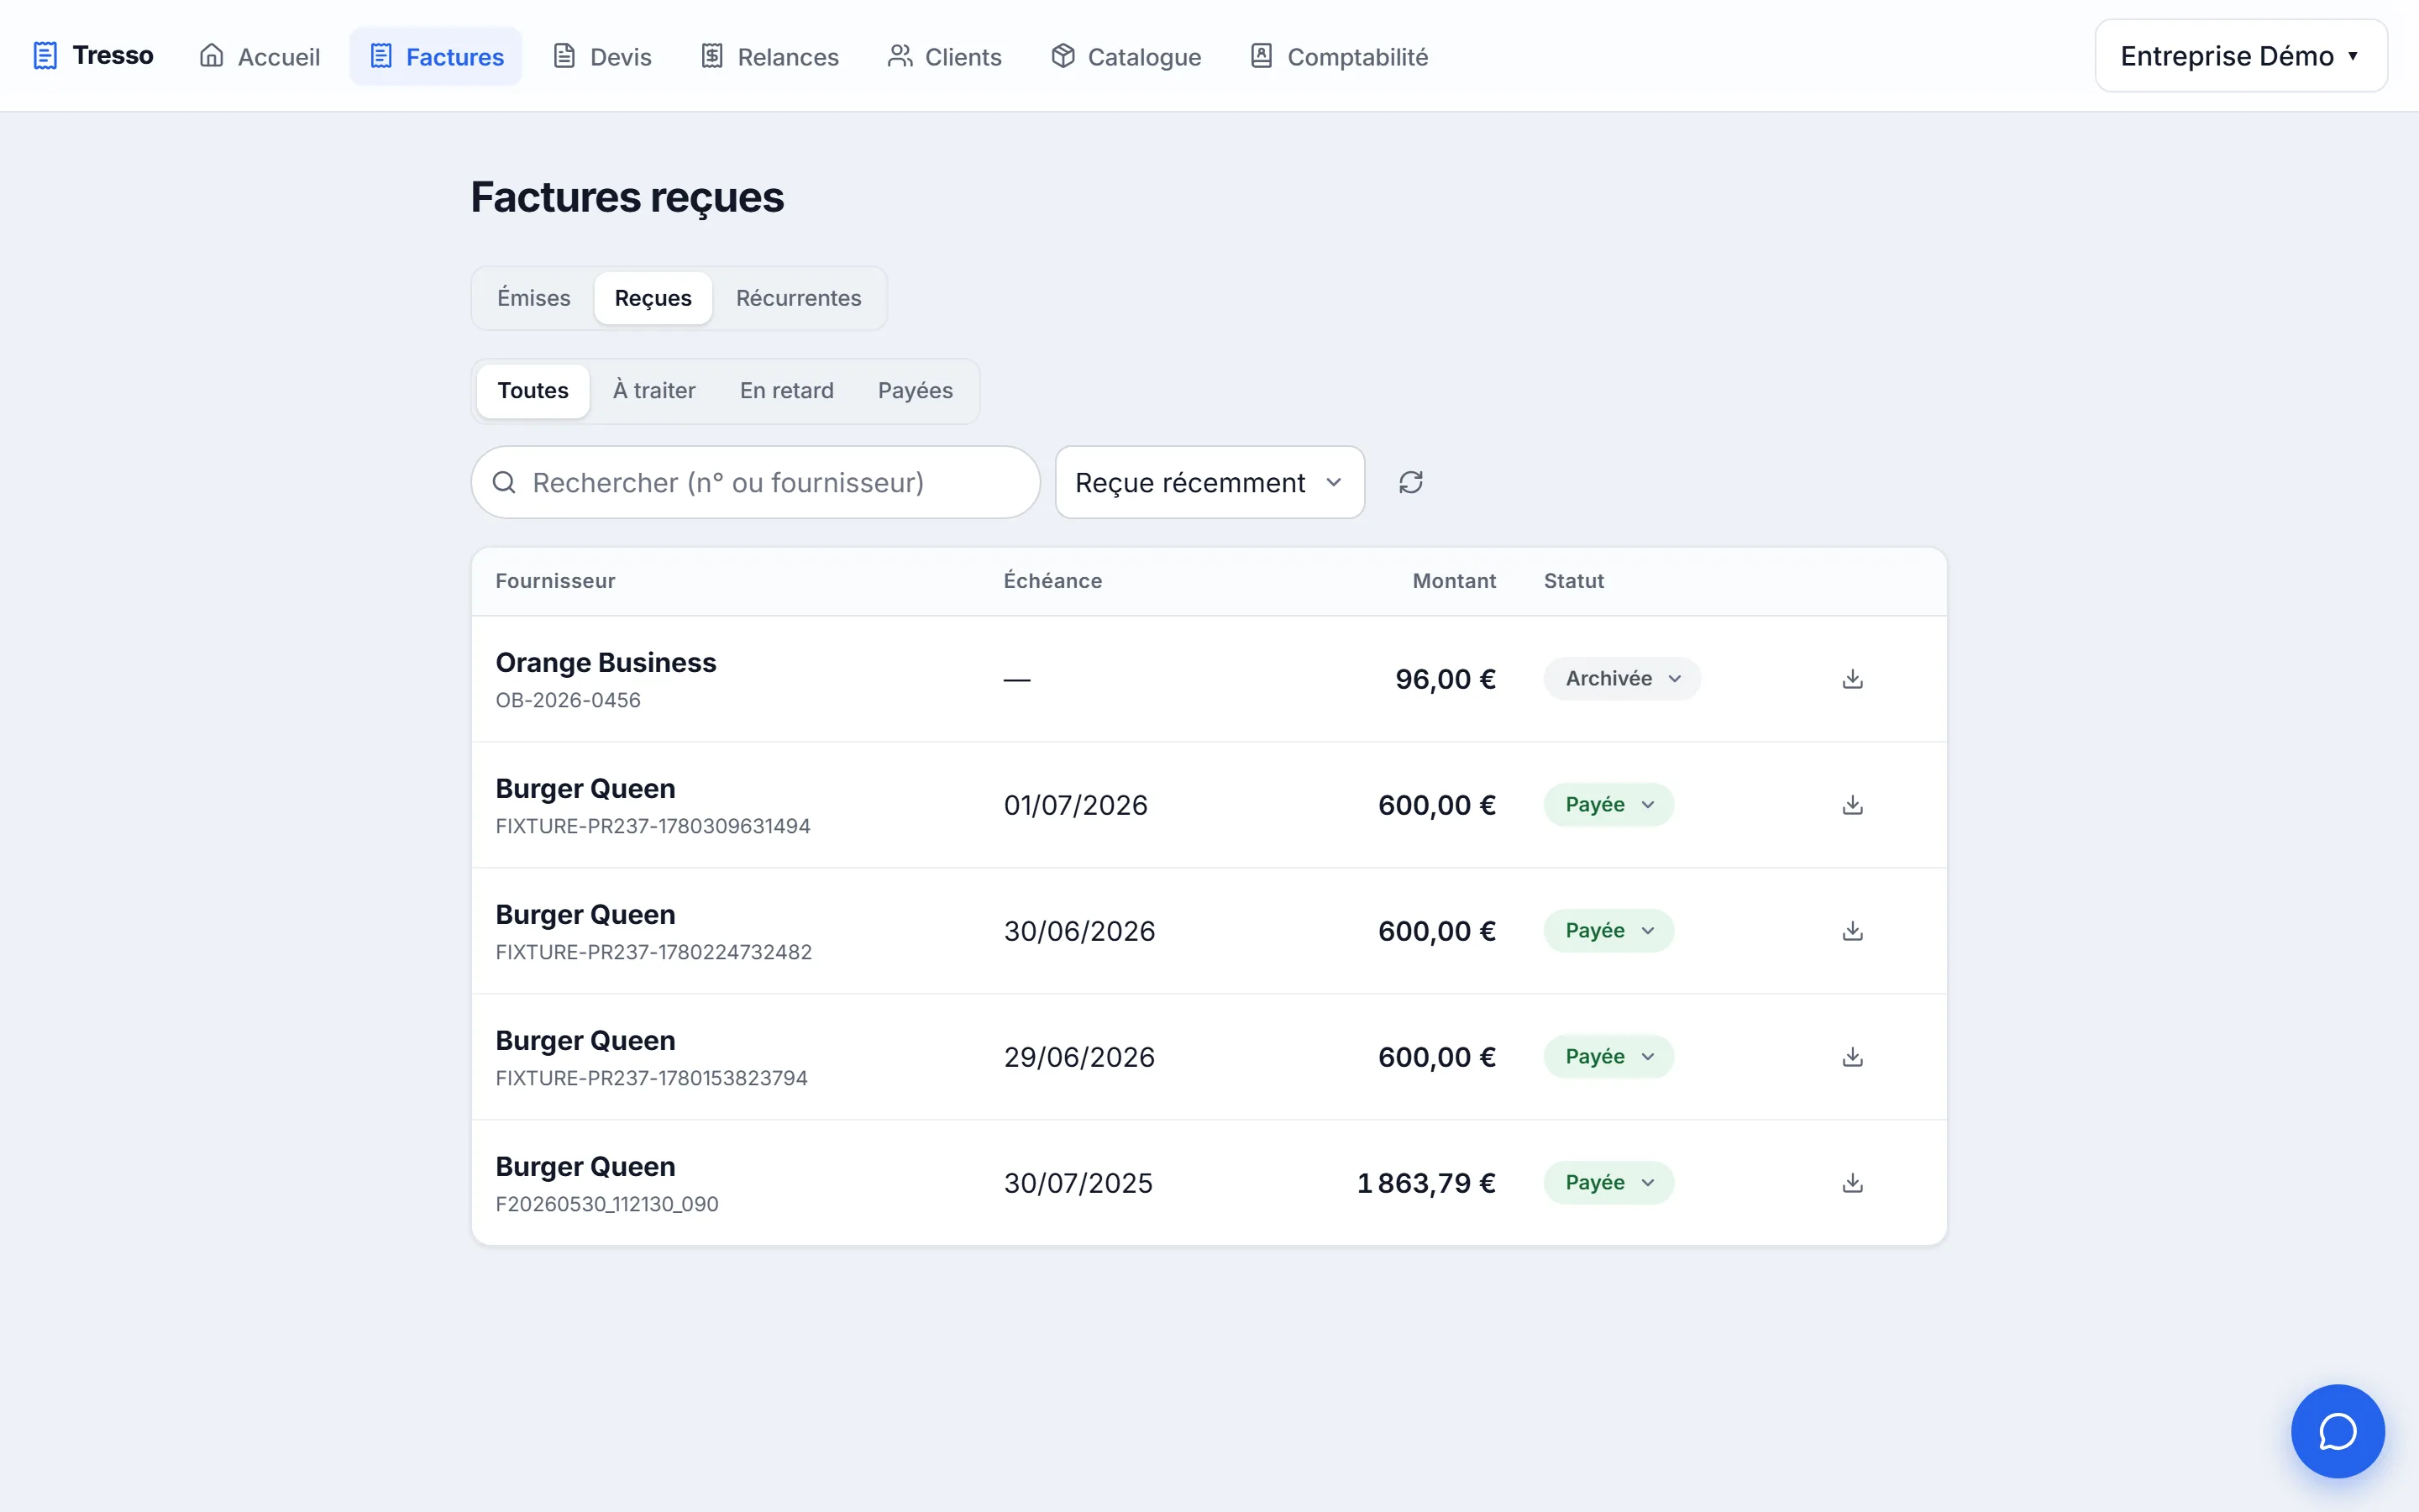Screen dimensions: 2419x1512
Task: Open the Orange Business invoice row
Action: (x=1209, y=679)
